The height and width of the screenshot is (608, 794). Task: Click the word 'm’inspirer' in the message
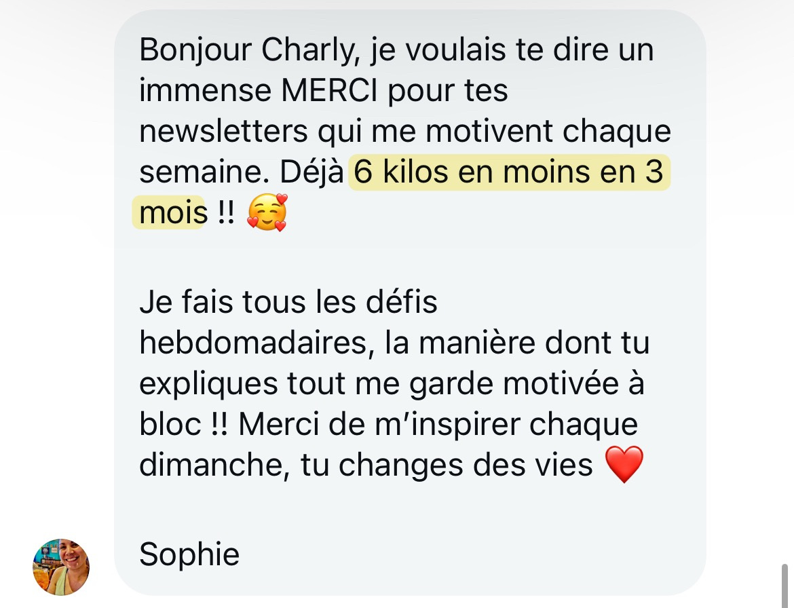(447, 423)
